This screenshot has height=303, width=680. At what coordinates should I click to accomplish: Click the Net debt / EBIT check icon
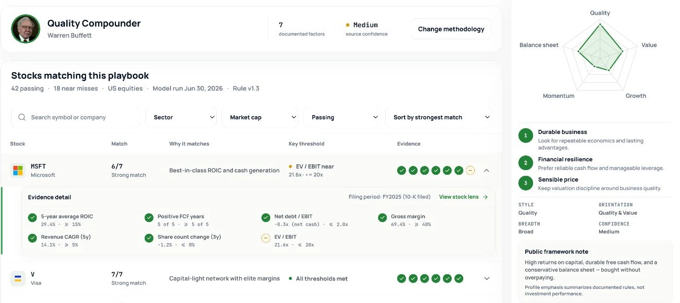[x=265, y=218]
